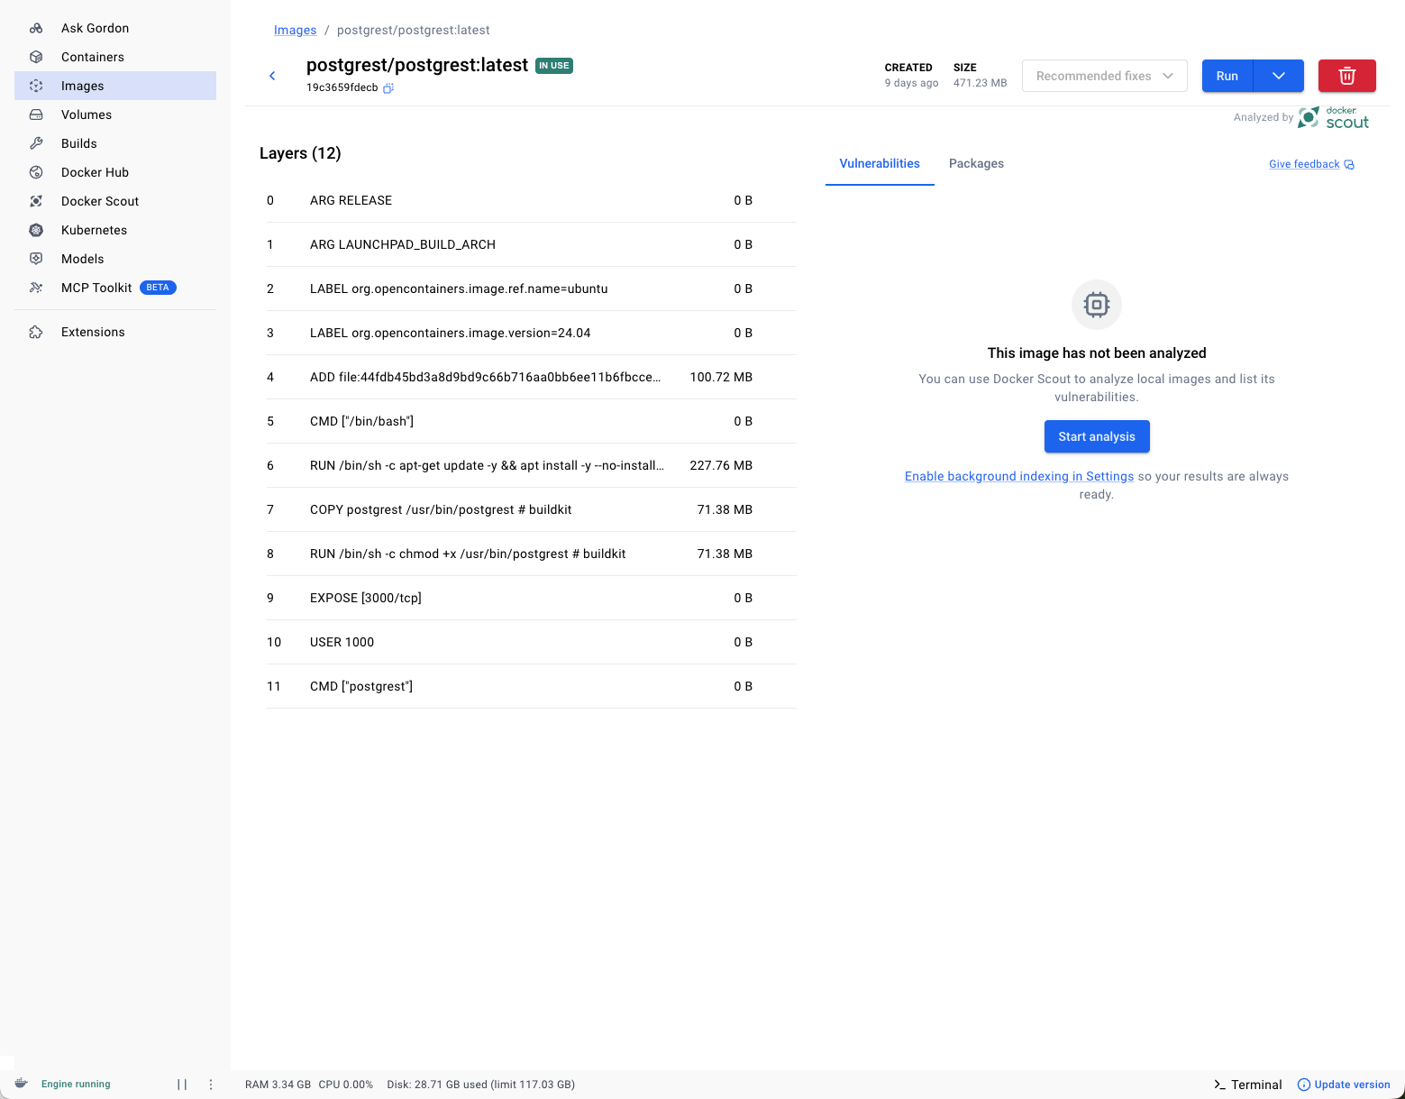Viewport: 1405px width, 1099px height.
Task: Click the Images sidebar icon
Action: (36, 86)
